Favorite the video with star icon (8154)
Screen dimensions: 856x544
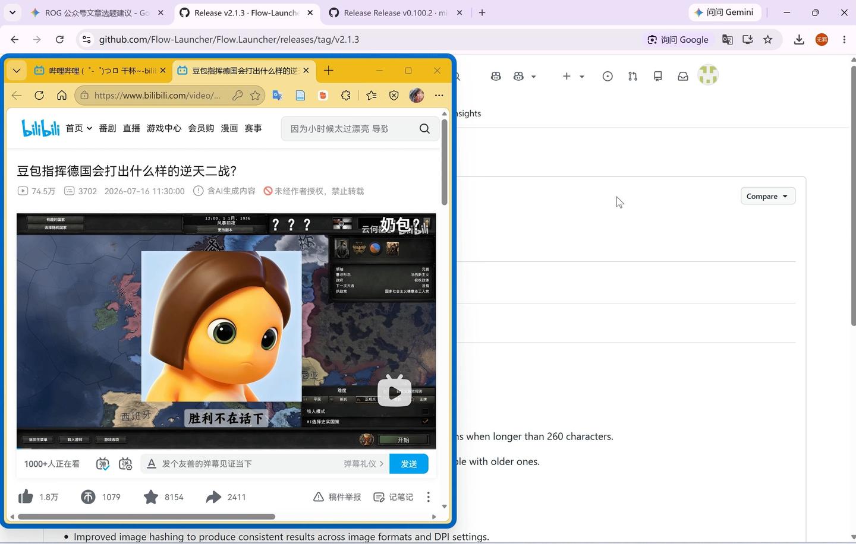151,496
